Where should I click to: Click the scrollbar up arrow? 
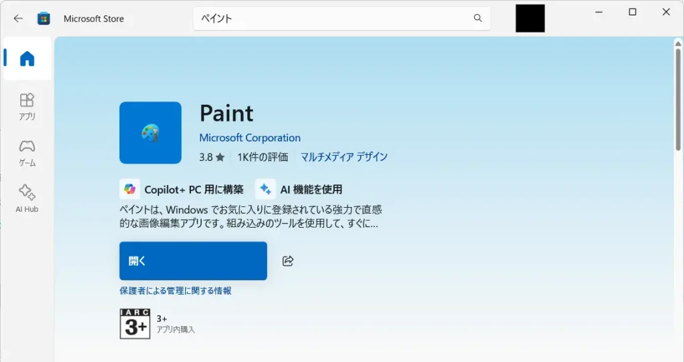click(679, 43)
